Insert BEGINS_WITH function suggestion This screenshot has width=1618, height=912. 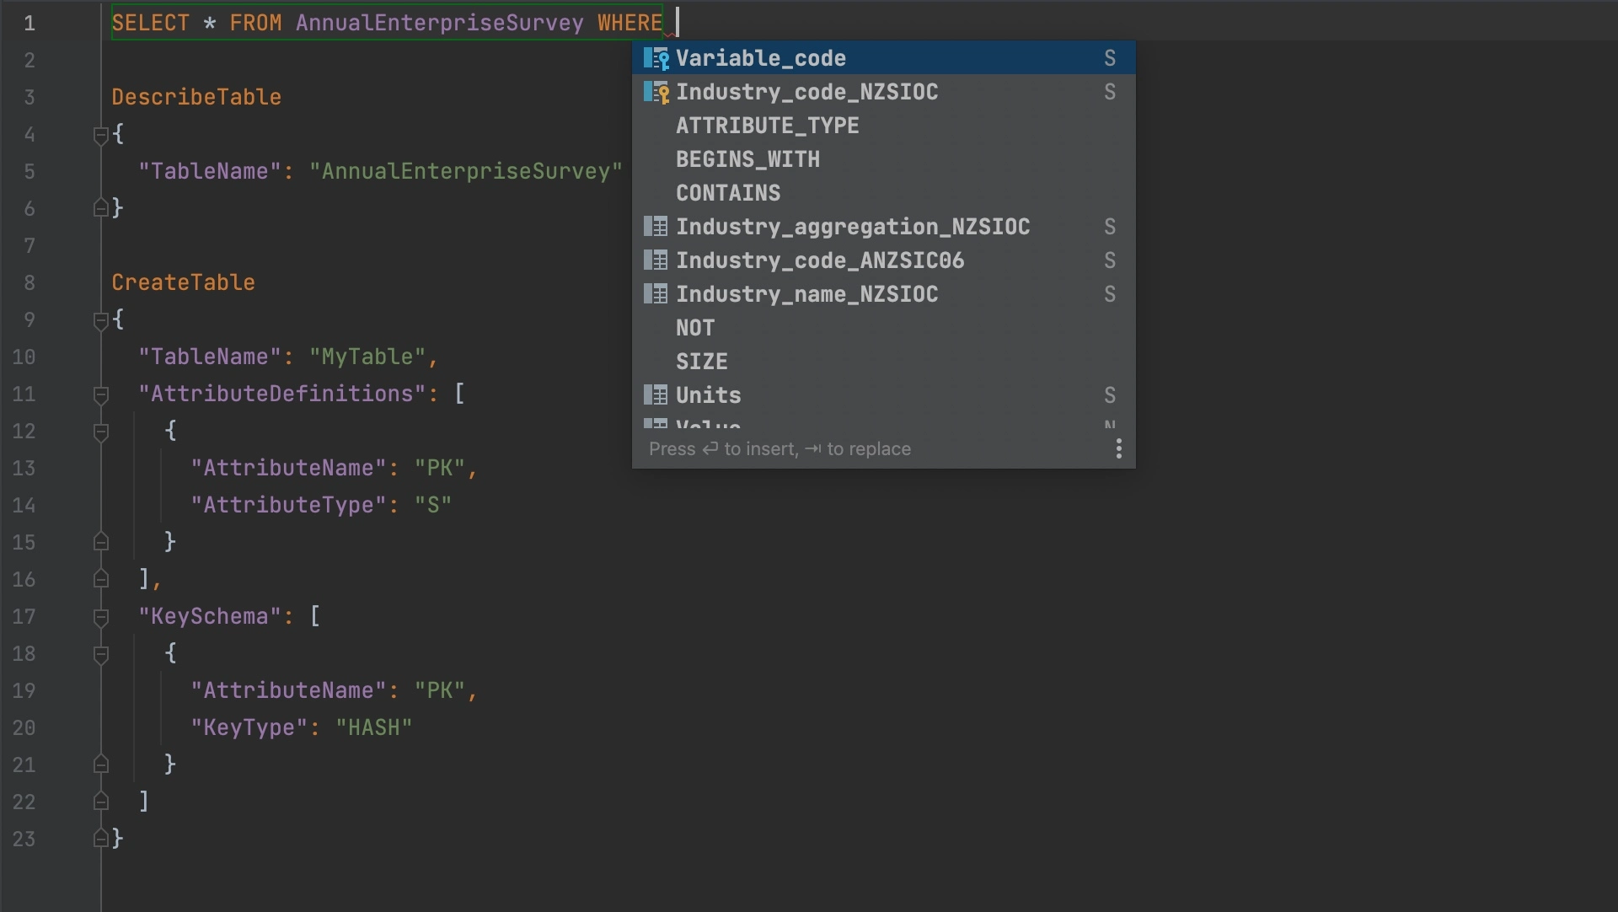coord(883,159)
